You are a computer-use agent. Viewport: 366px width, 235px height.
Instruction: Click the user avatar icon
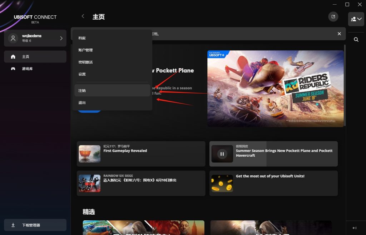click(x=13, y=38)
